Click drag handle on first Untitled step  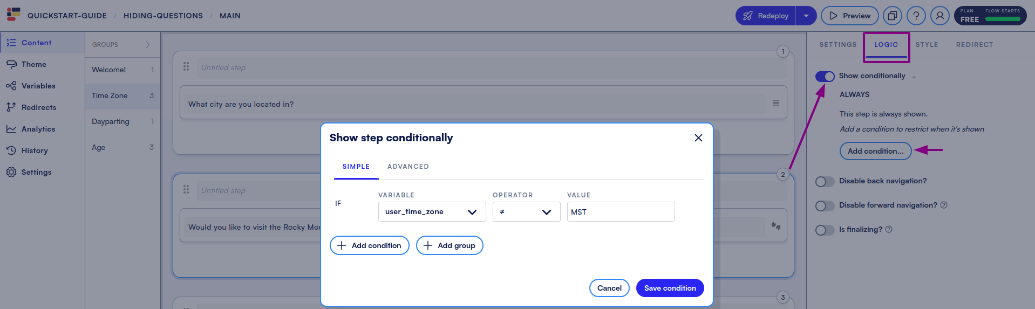186,66
